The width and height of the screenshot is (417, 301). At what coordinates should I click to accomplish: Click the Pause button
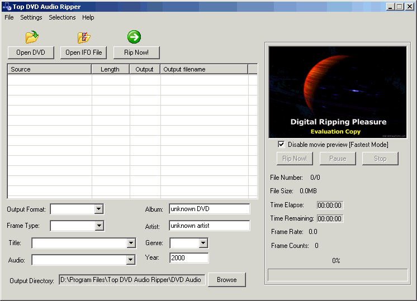[338, 159]
